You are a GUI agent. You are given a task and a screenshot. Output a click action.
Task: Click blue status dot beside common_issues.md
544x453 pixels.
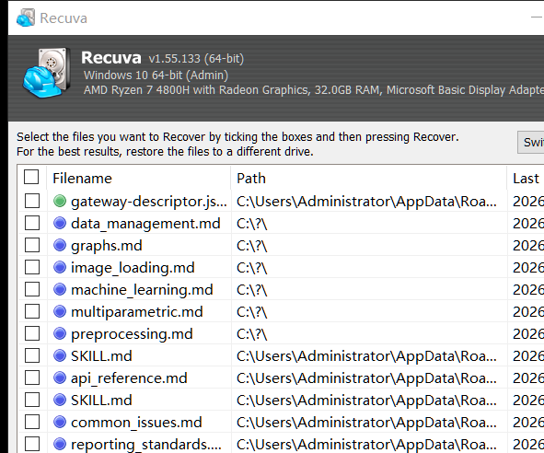pos(60,422)
